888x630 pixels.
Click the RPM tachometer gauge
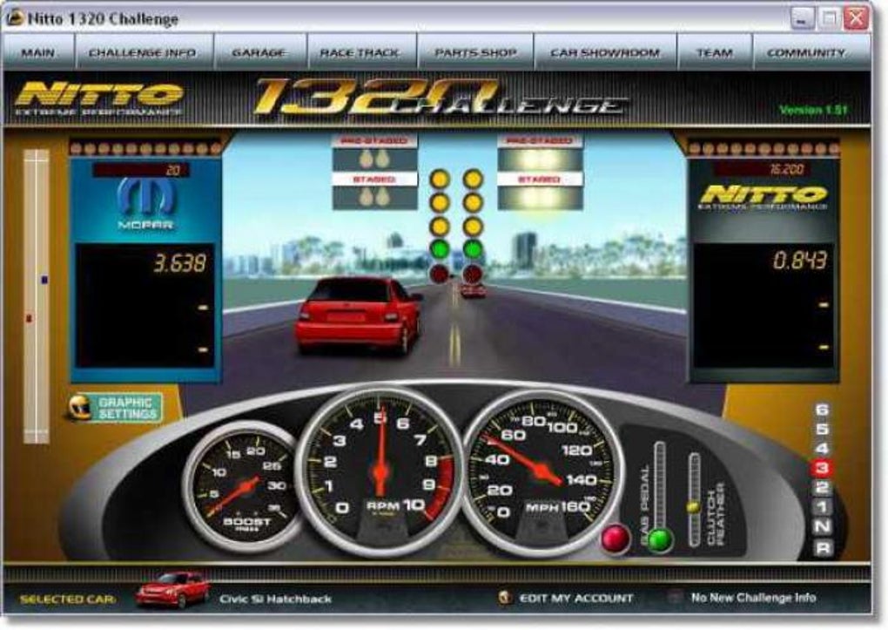pos(380,472)
